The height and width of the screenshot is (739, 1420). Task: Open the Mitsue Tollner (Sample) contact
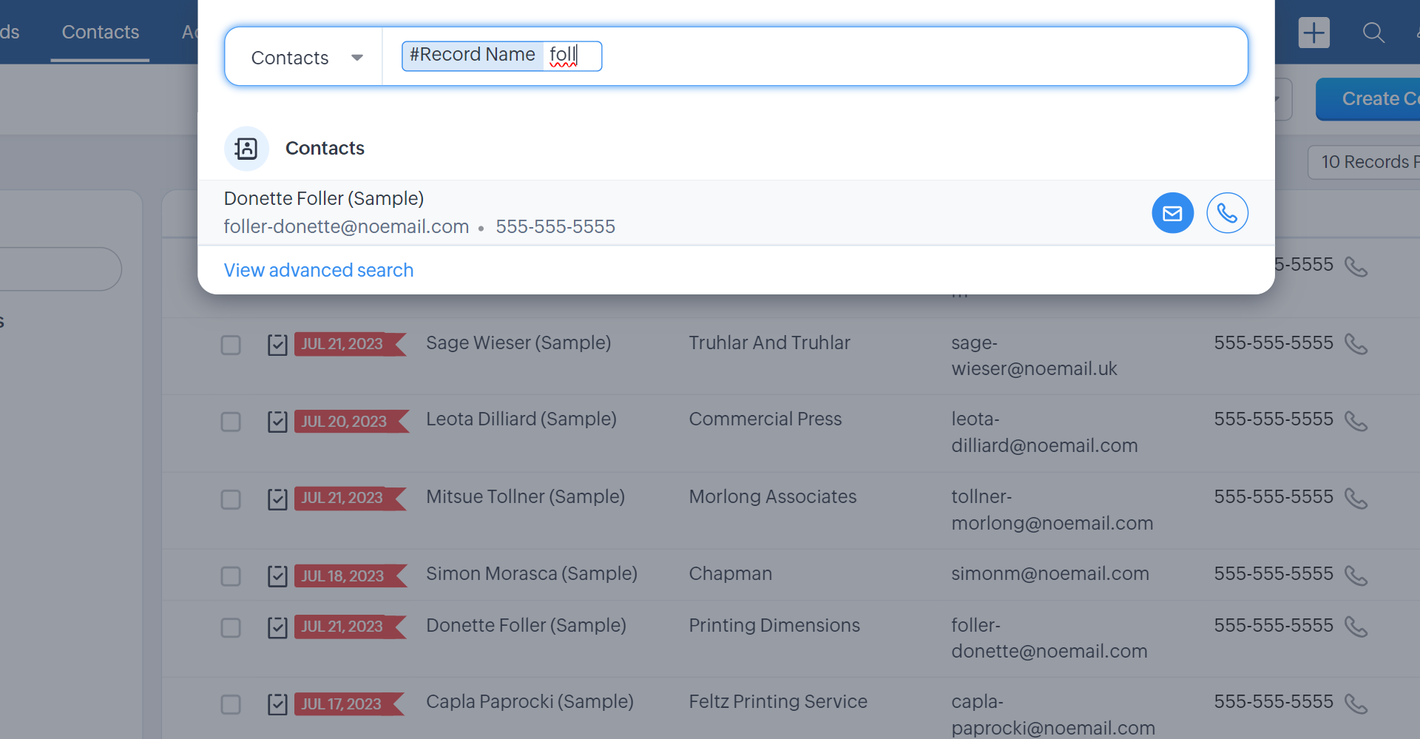[525, 496]
